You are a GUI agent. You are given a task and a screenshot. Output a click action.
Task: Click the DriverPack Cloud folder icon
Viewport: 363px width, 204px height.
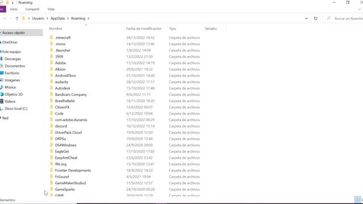(52, 132)
